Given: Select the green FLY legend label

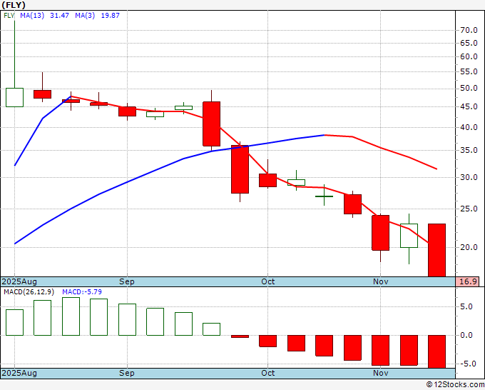Looking at the screenshot, I should [x=9, y=16].
